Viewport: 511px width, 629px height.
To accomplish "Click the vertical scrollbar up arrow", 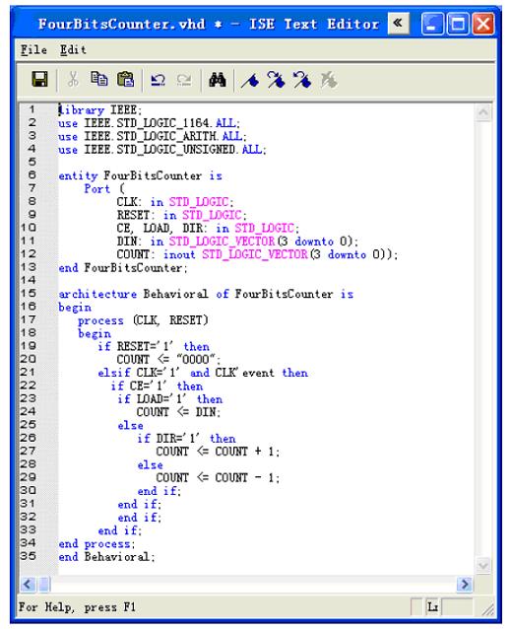I will point(483,113).
